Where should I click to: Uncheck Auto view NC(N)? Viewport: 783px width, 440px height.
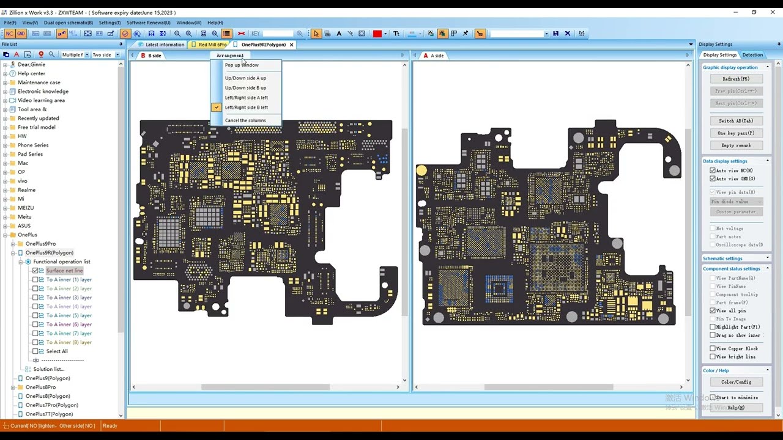tap(713, 170)
